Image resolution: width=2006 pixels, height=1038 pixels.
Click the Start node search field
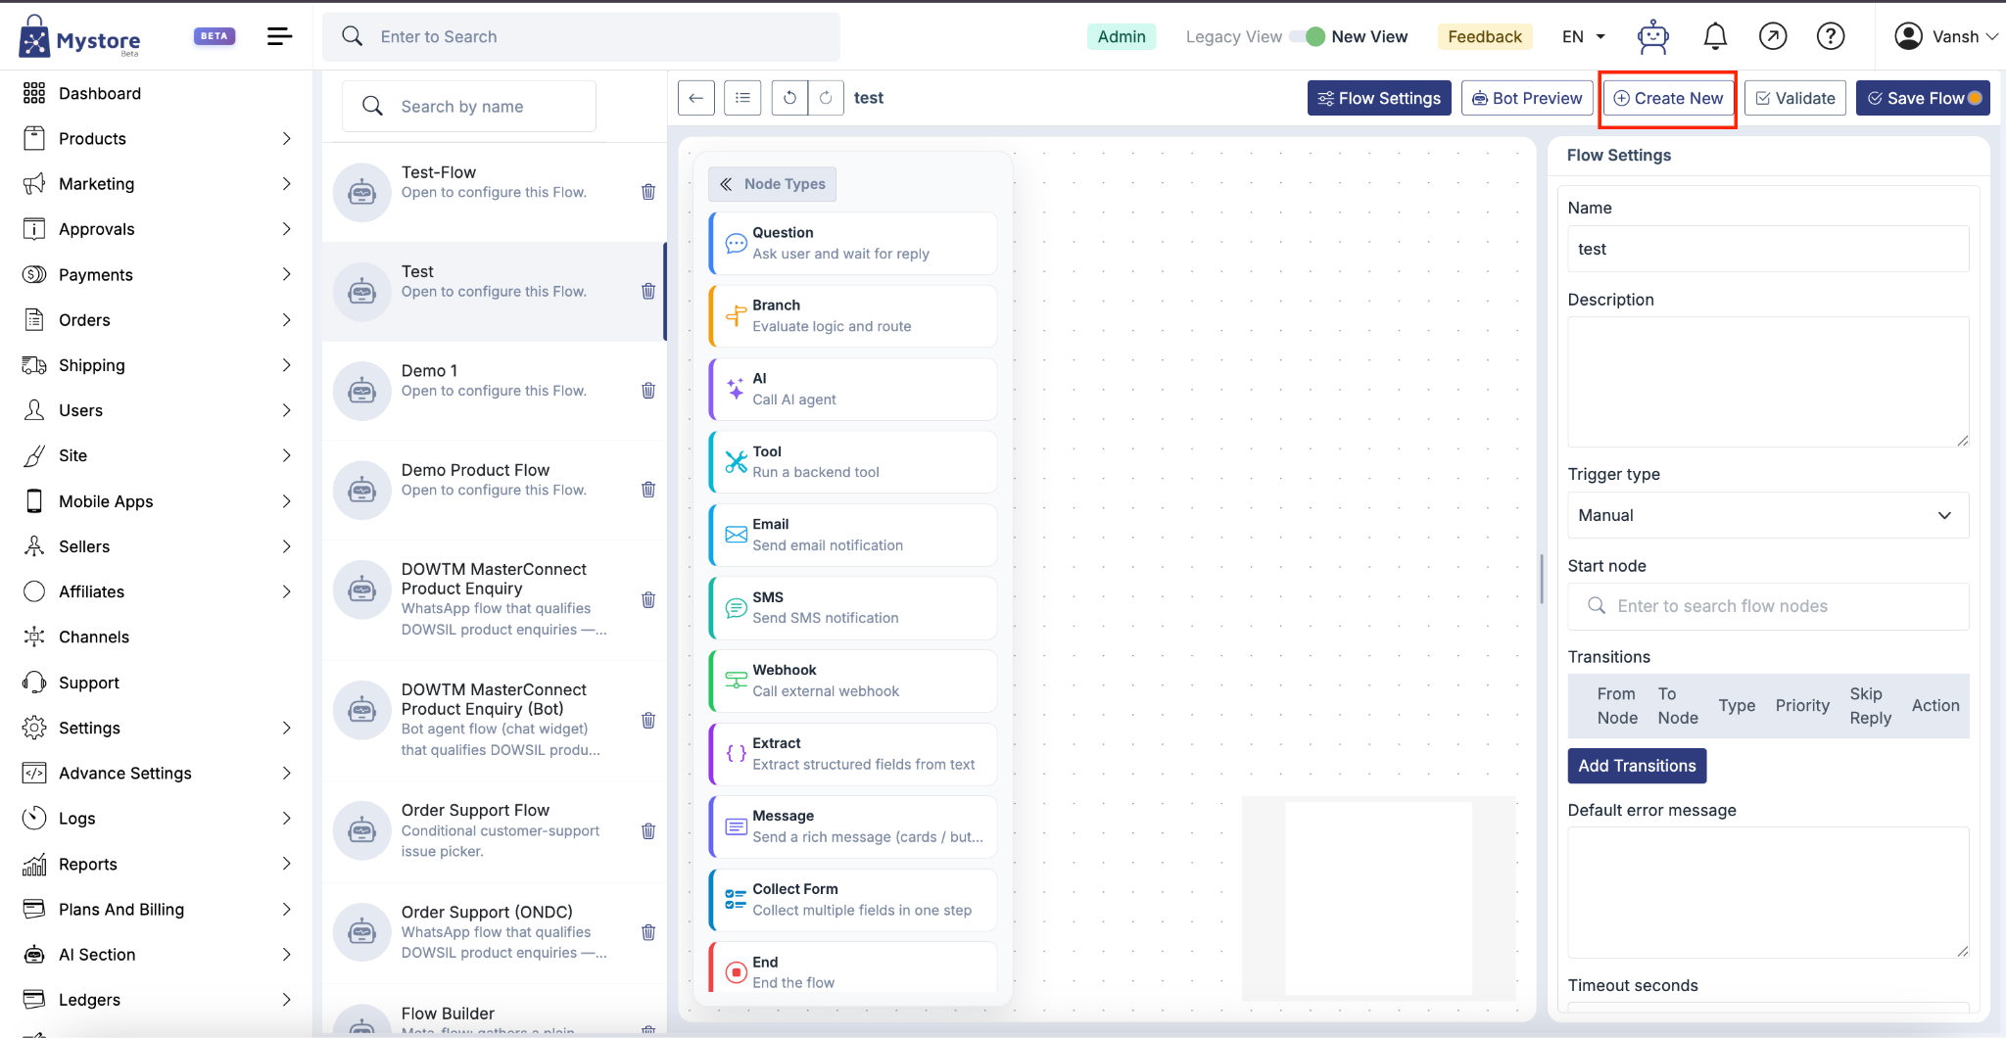click(1768, 606)
